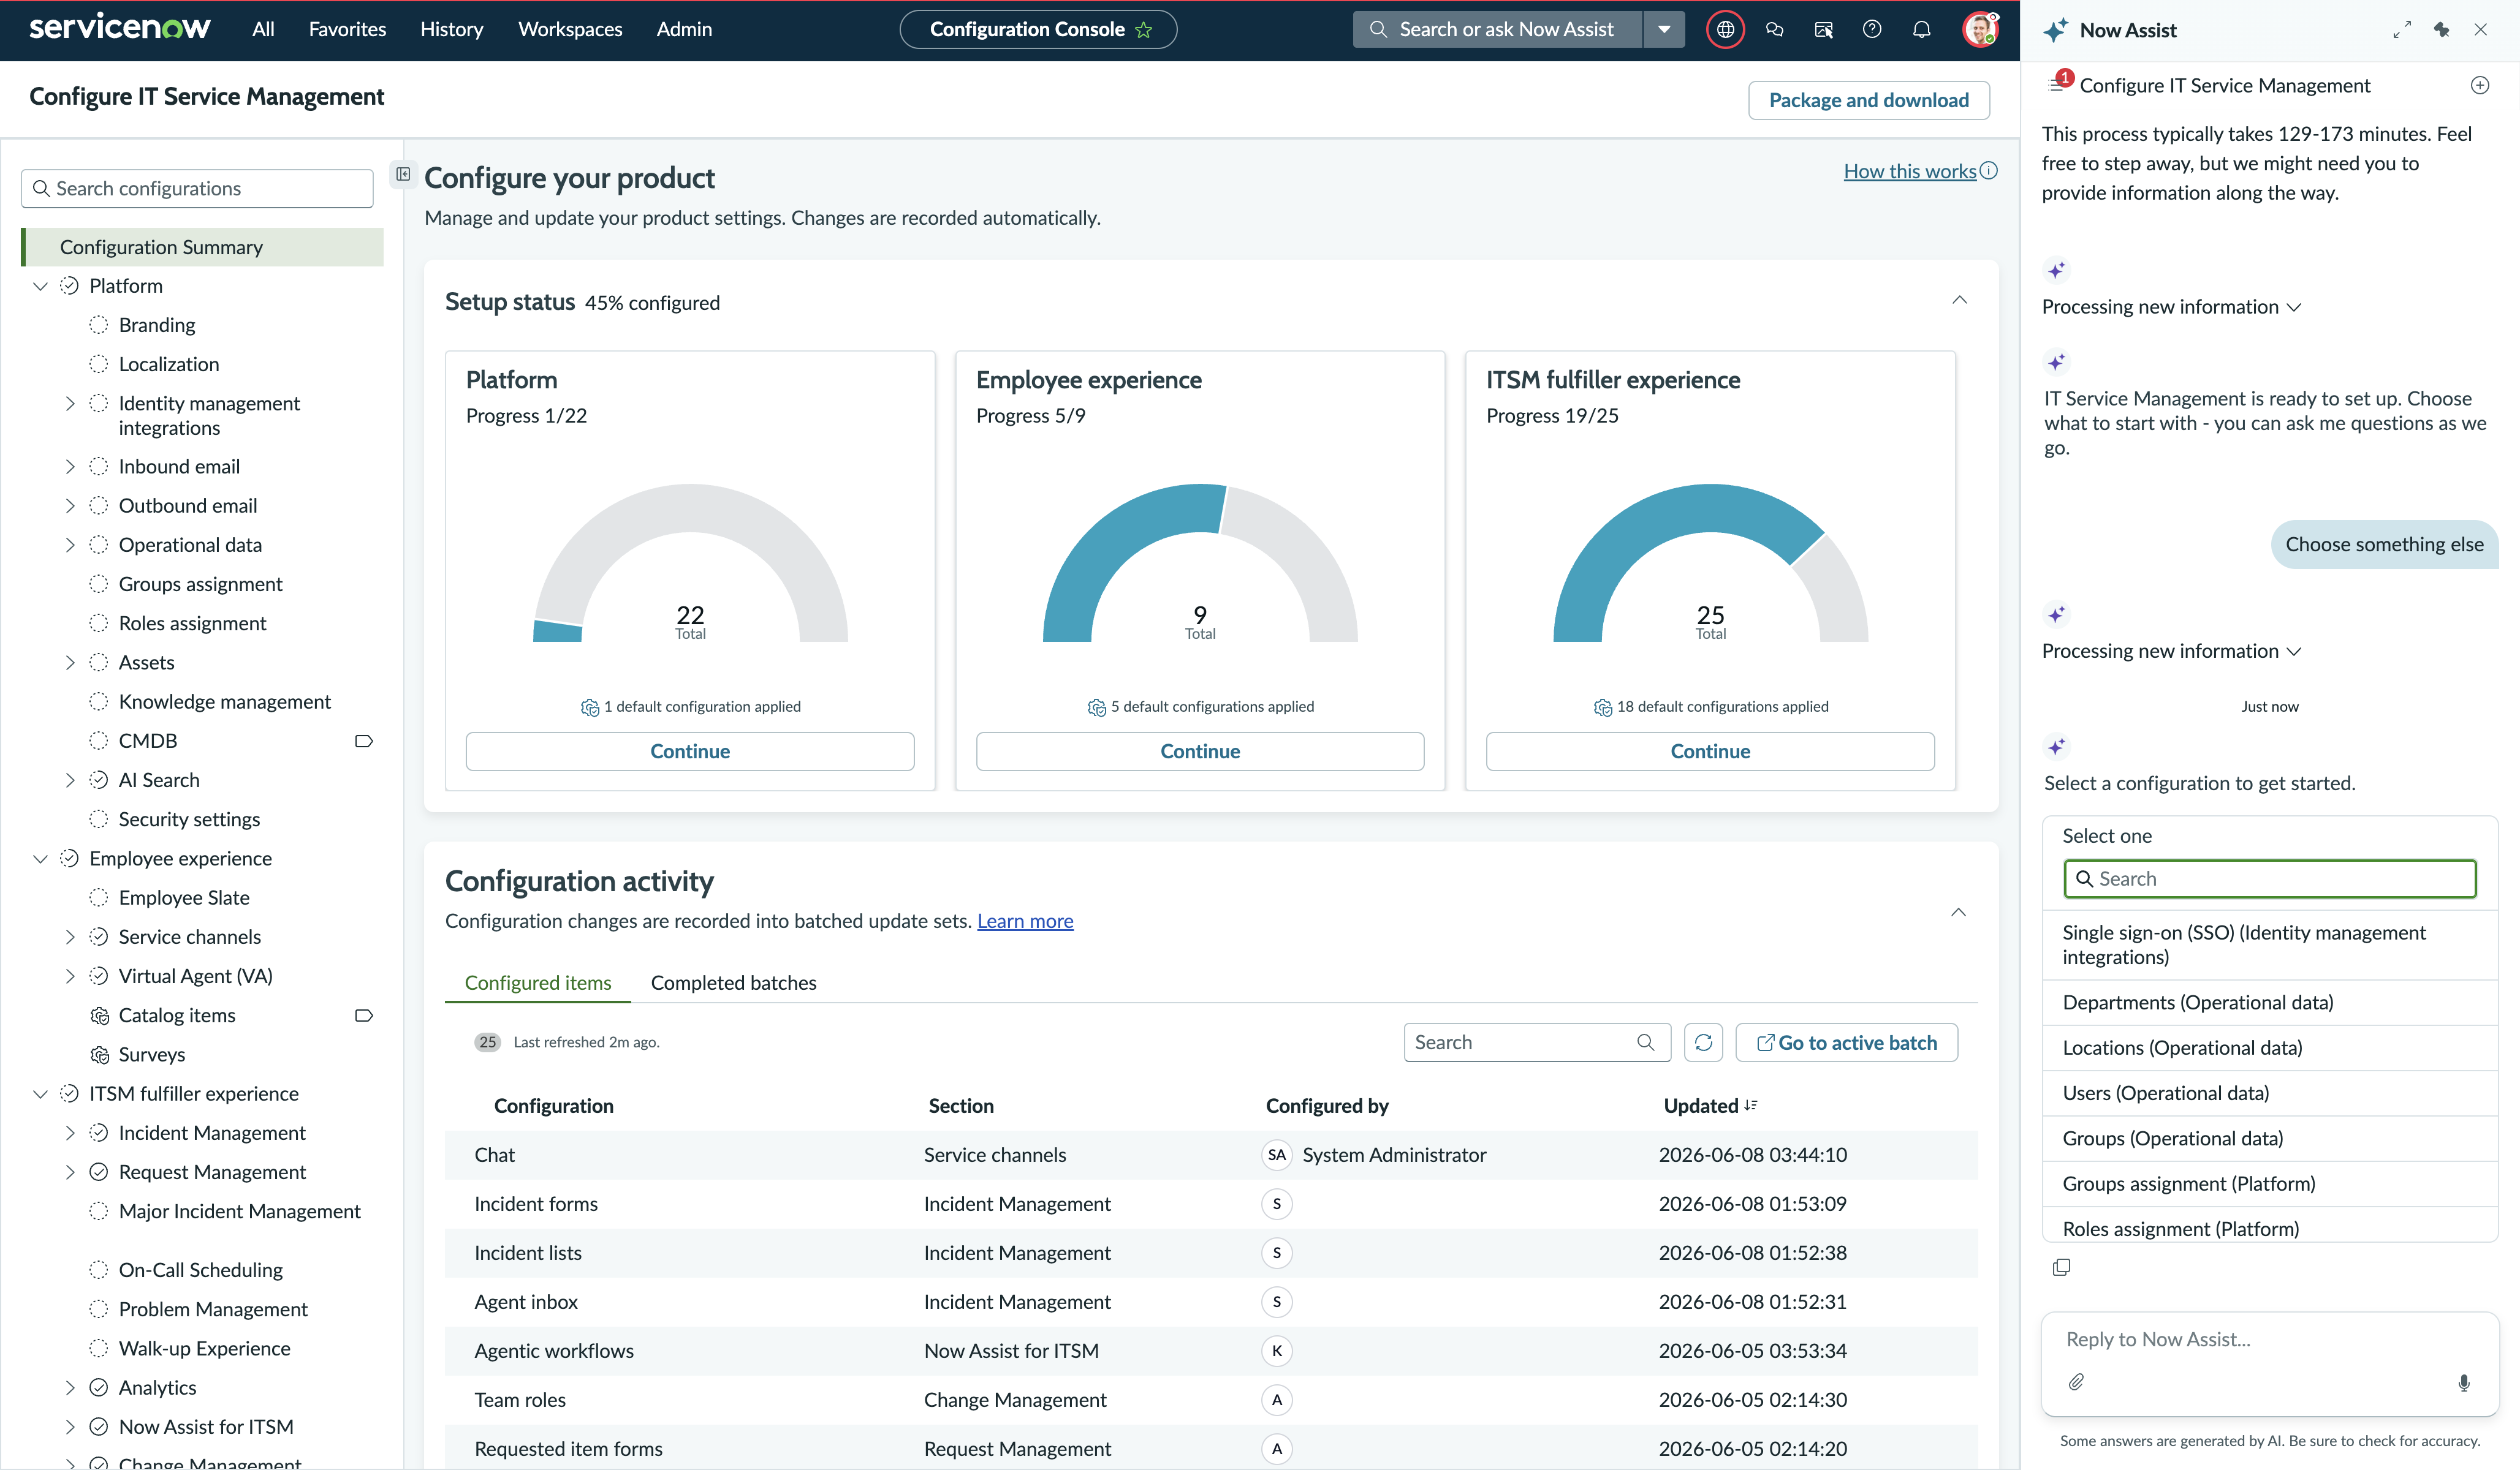Viewport: 2520px width, 1470px height.
Task: Click the Reply to Now Assist field
Action: tap(2270, 1339)
